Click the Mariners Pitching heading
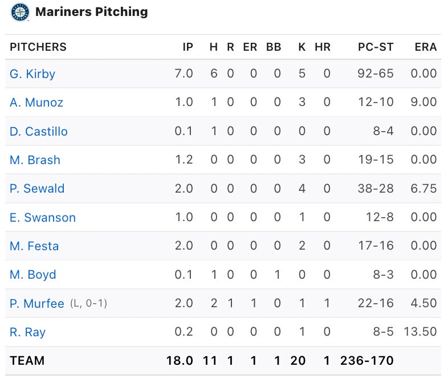 (x=91, y=12)
